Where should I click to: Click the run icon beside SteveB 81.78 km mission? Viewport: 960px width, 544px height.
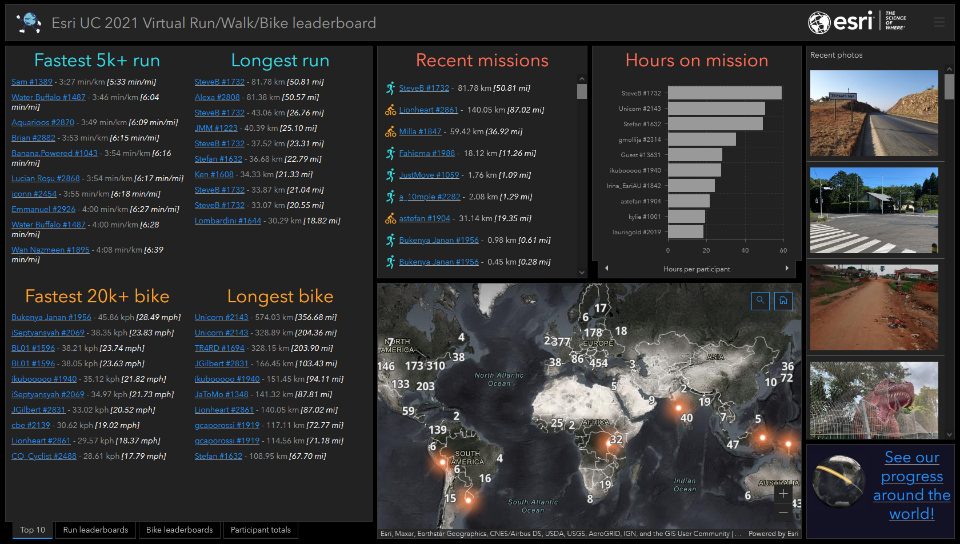click(390, 88)
